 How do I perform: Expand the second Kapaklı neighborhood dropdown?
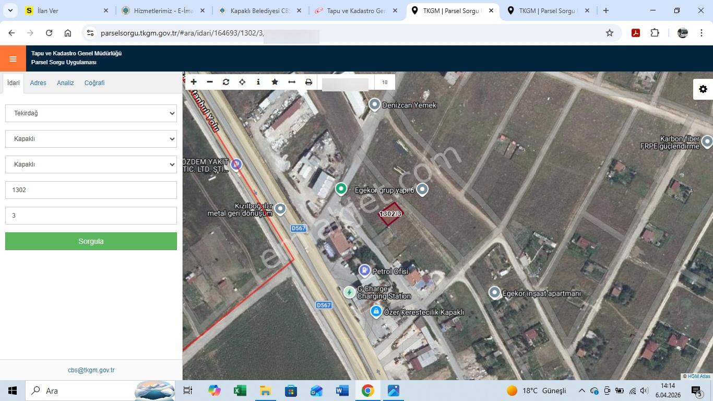(91, 164)
